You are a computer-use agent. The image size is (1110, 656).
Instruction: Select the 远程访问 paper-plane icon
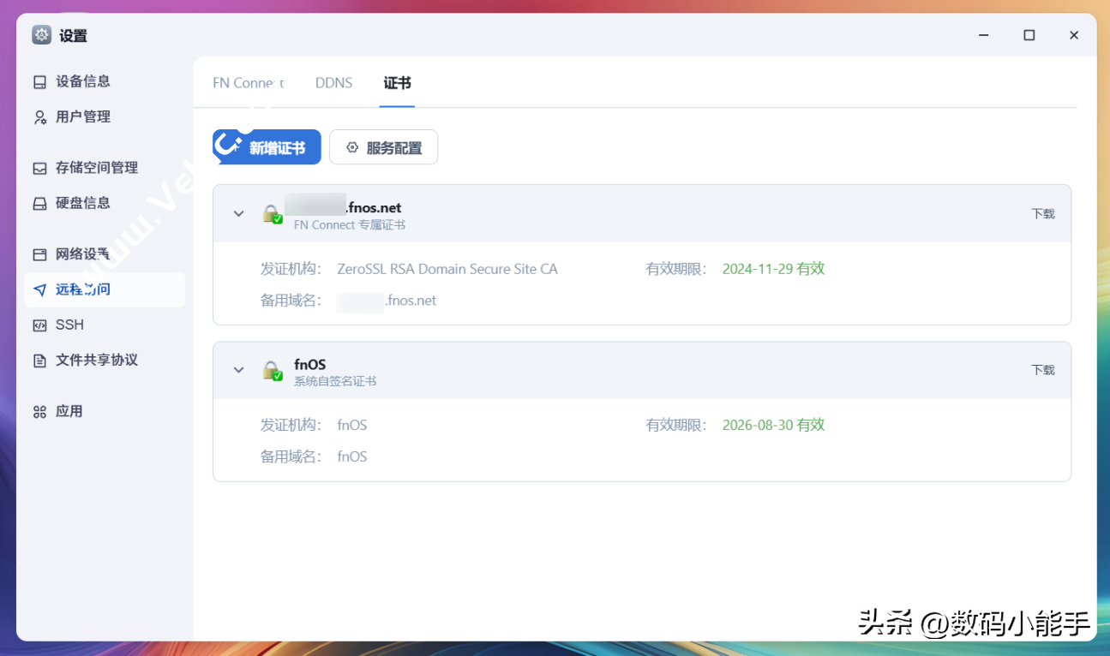[39, 290]
